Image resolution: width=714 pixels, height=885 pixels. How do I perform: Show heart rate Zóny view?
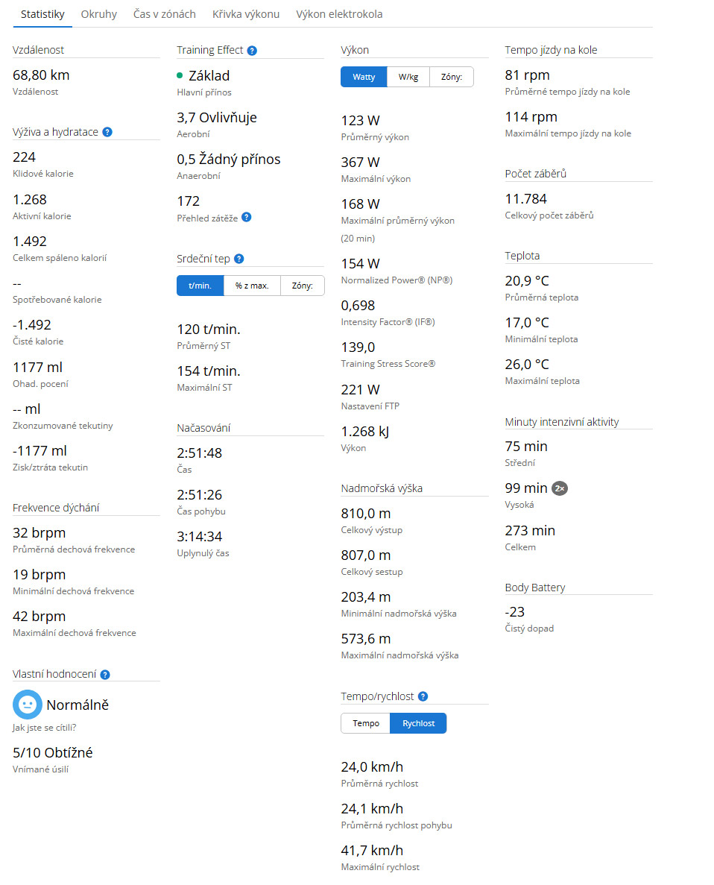tap(303, 286)
